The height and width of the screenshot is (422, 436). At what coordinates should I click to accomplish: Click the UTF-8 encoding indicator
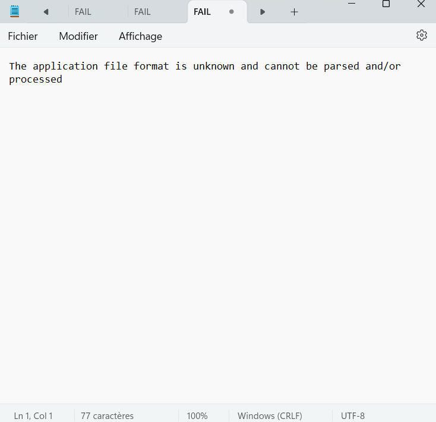click(x=353, y=415)
